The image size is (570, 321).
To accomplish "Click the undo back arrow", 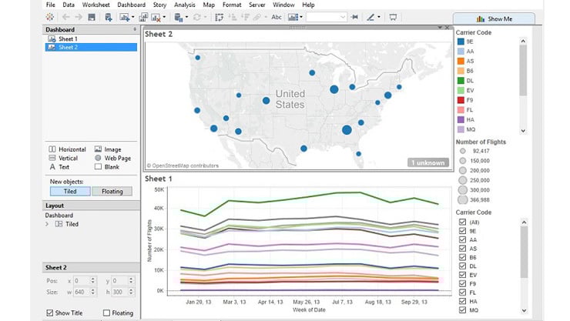I will 65,17.
